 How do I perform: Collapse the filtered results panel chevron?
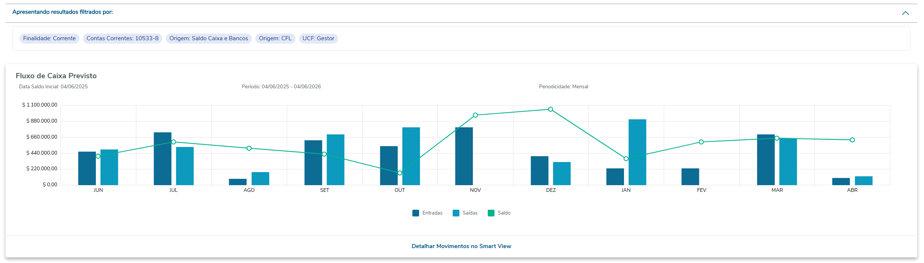(x=905, y=13)
